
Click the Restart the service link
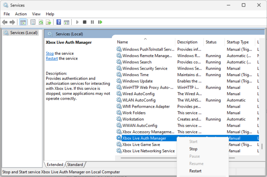(52, 59)
